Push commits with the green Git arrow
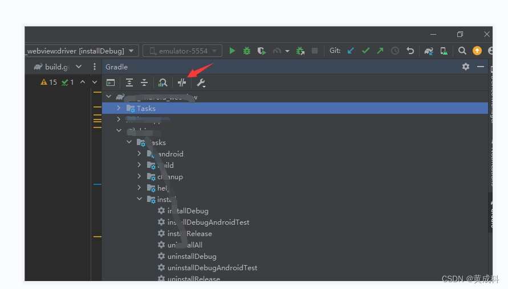This screenshot has width=508, height=289. 380,51
